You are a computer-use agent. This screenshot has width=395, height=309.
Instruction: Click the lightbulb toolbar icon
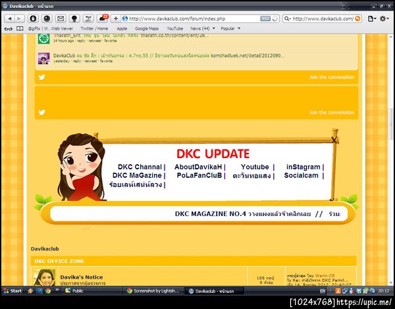(x=74, y=18)
